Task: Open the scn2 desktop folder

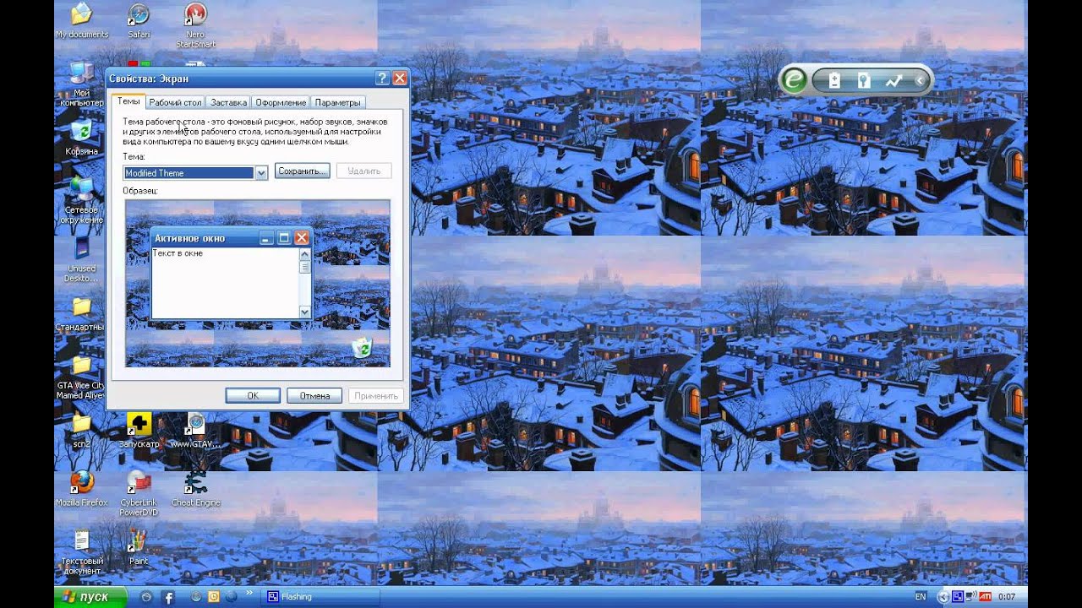Action: 82,430
